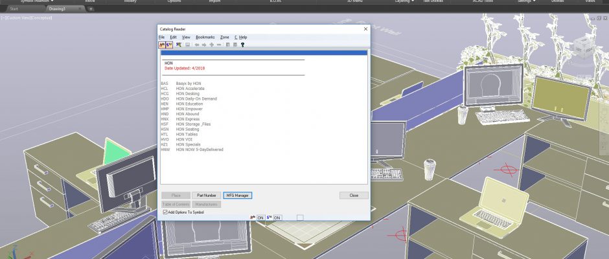Select the HZ1 HON Specials entry
The image size is (609, 259).
click(181, 144)
